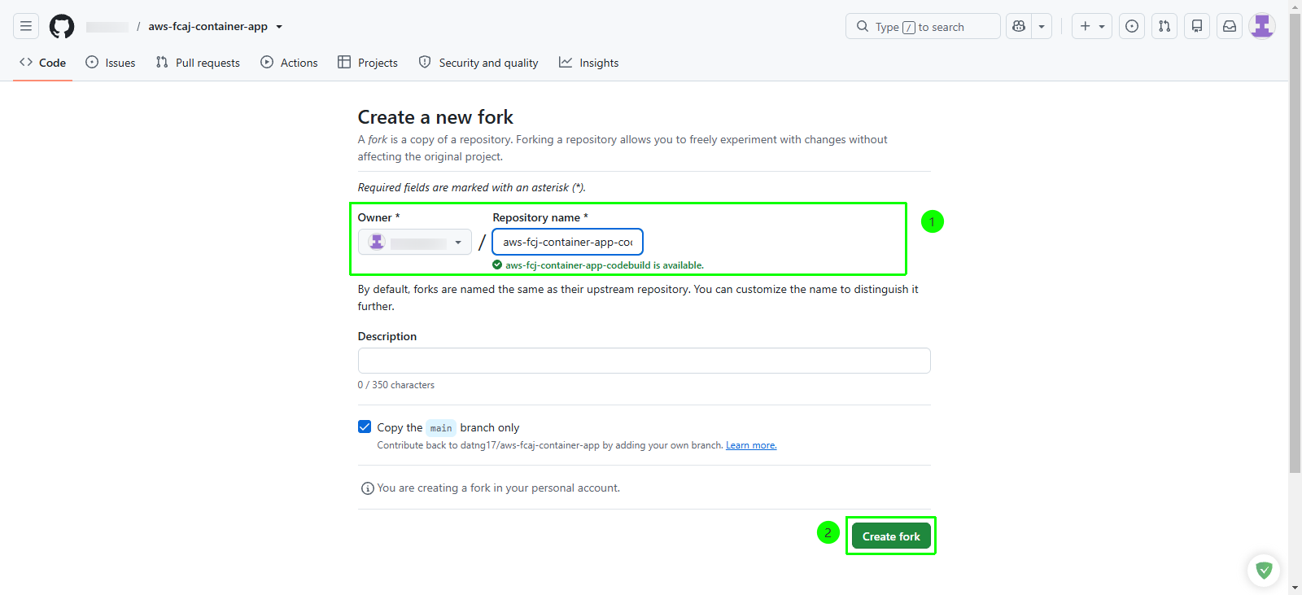Screen dimensions: 1302x595
Task: Click the "0 / 350 characters" counter
Action: 396,385
